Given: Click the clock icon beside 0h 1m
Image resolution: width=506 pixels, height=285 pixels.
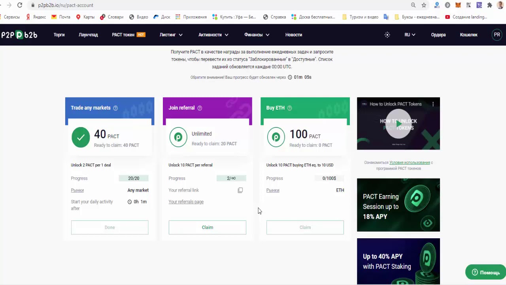Looking at the screenshot, I should (x=130, y=202).
